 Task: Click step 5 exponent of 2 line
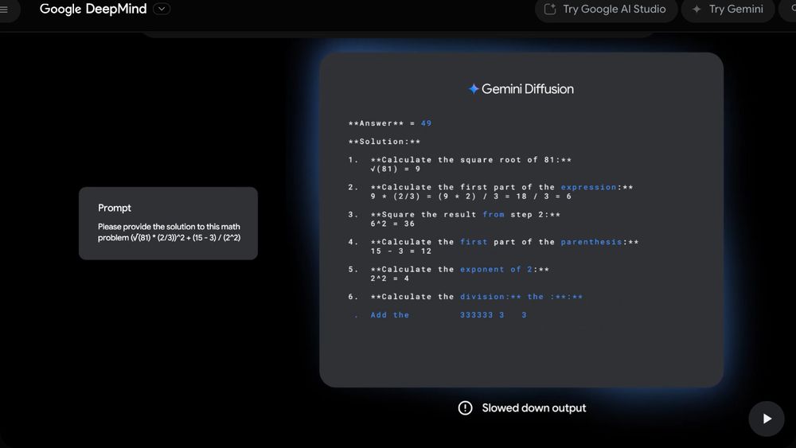pos(449,270)
